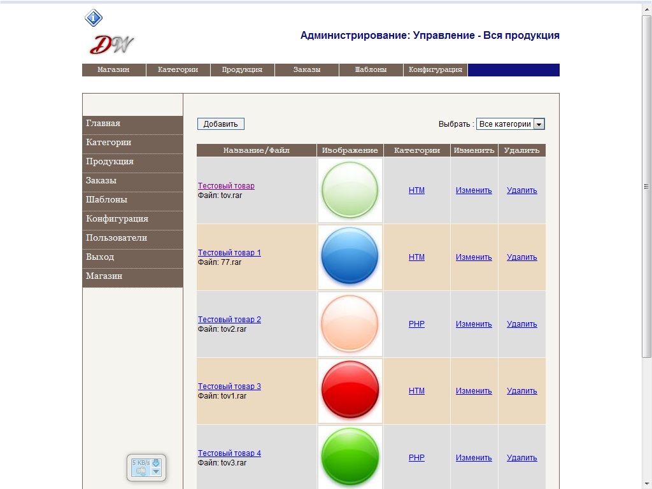Click the network speed widget icon

pos(146,467)
